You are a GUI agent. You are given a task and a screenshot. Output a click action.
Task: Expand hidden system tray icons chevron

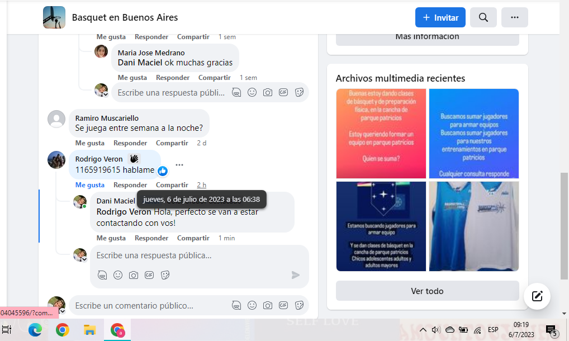click(x=423, y=330)
